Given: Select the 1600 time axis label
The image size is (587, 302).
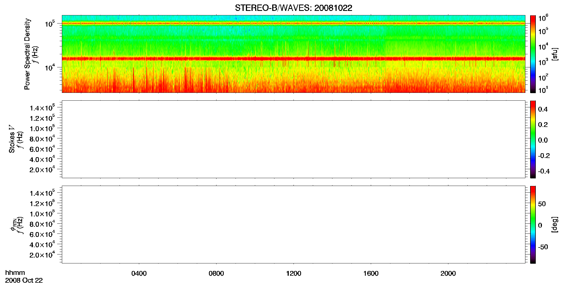Looking at the screenshot, I should [371, 273].
